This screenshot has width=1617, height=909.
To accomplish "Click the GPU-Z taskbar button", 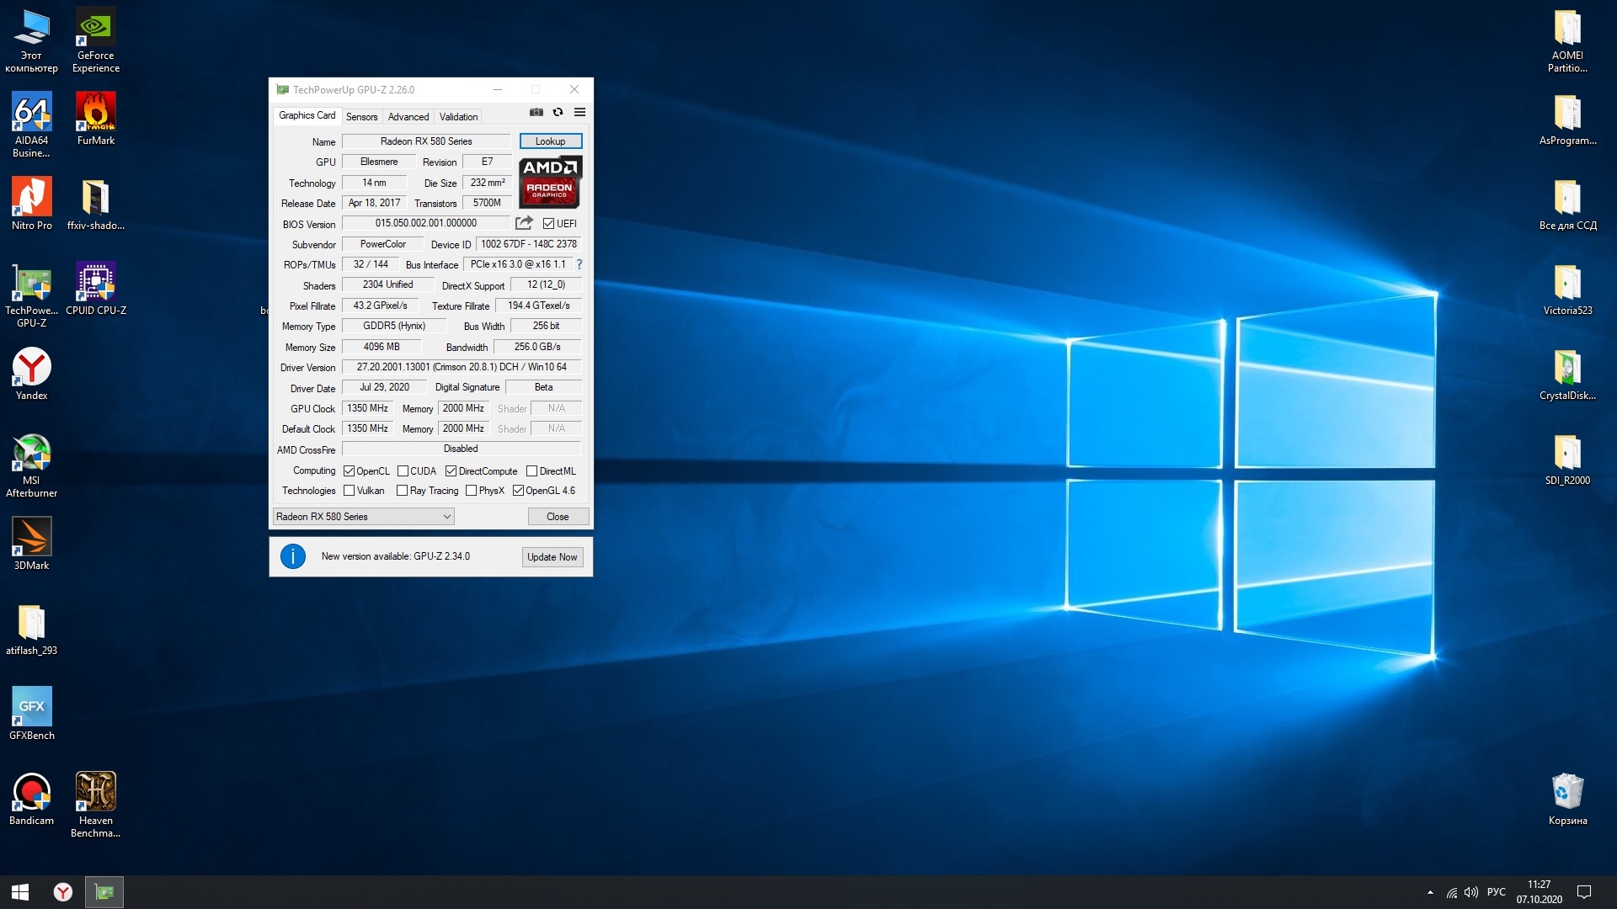I will click(104, 892).
